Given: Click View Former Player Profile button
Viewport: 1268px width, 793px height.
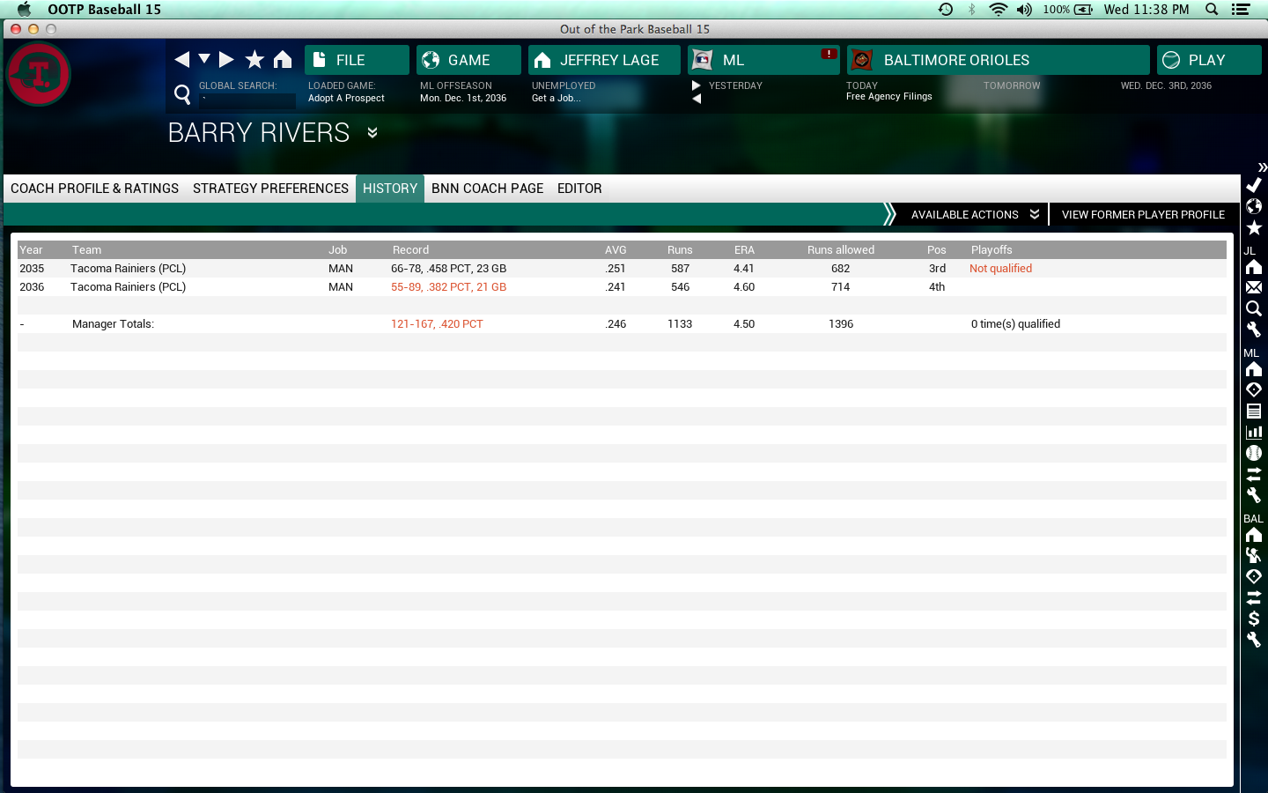Looking at the screenshot, I should [x=1142, y=214].
